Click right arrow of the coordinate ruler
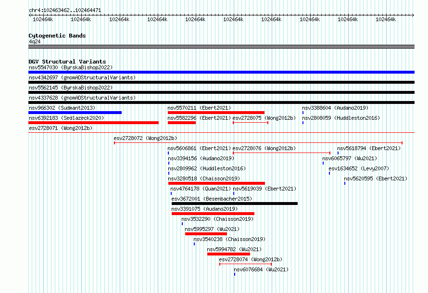This screenshot has height=293, width=428. tap(413, 15)
